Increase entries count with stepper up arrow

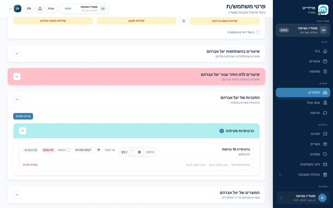pyautogui.click(x=132, y=150)
